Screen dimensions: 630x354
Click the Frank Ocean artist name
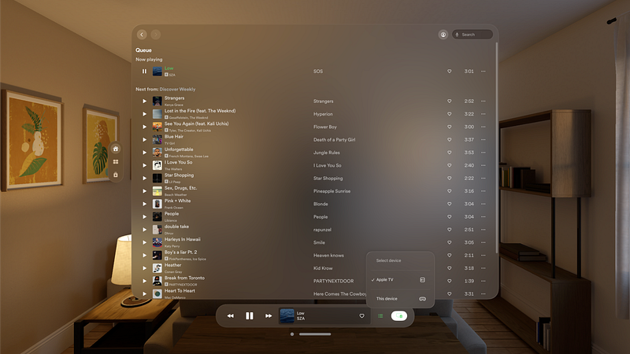click(x=173, y=208)
